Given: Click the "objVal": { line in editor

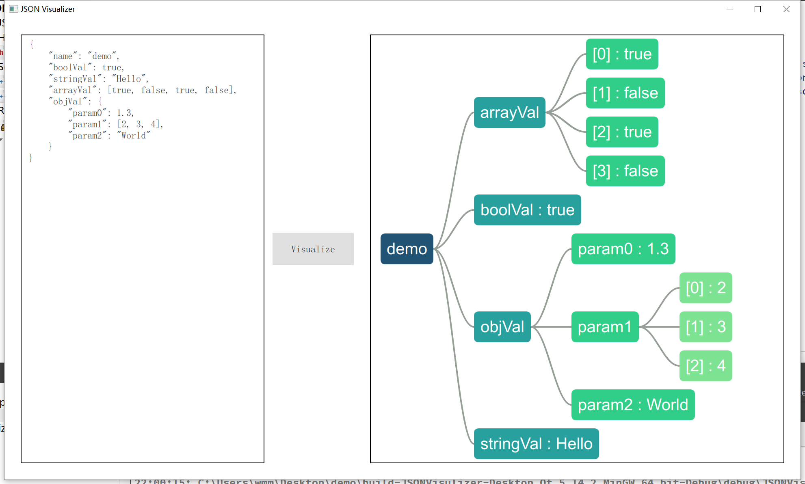Looking at the screenshot, I should [x=76, y=102].
